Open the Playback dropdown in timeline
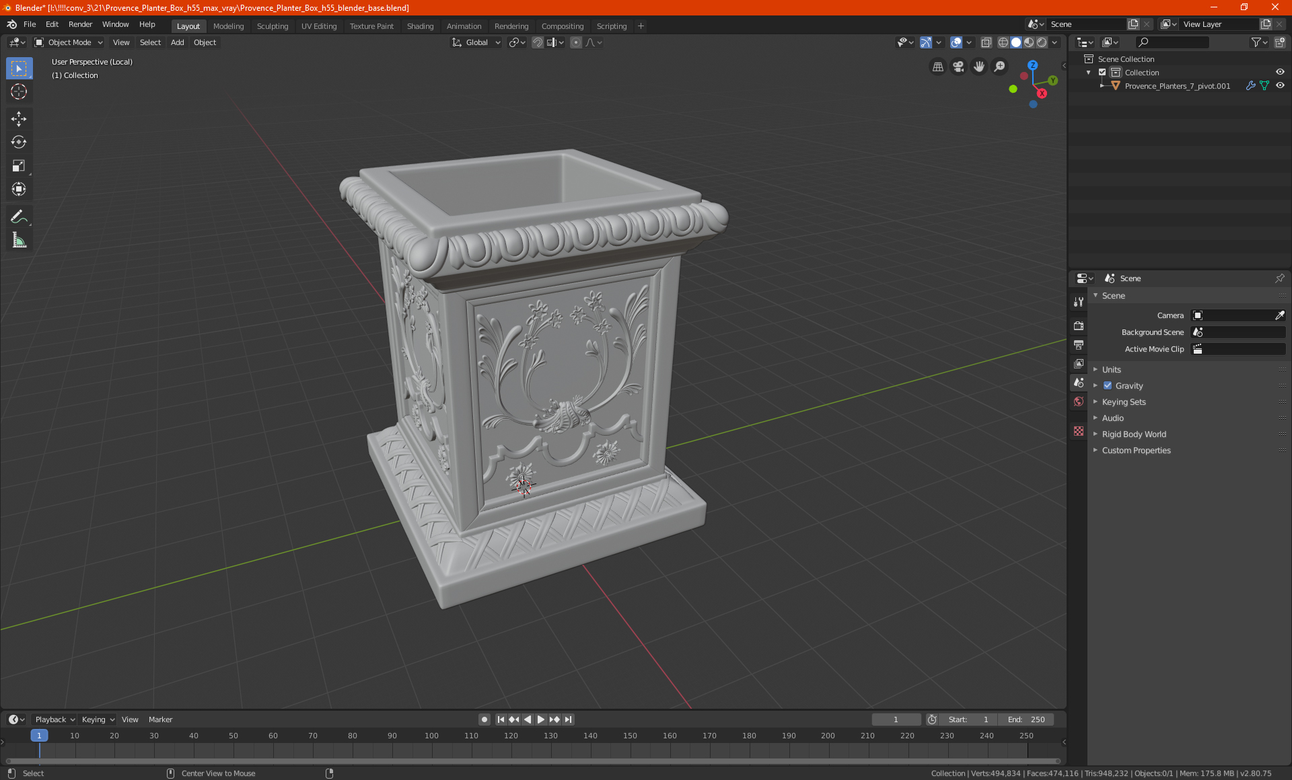This screenshot has width=1292, height=780. pyautogui.click(x=55, y=719)
